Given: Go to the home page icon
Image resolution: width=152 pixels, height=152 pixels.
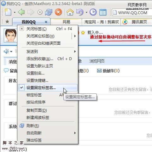Looking at the screenshot, I should (x=70, y=12).
